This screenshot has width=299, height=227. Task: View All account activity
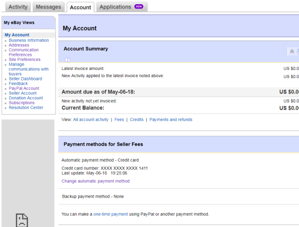click(91, 120)
